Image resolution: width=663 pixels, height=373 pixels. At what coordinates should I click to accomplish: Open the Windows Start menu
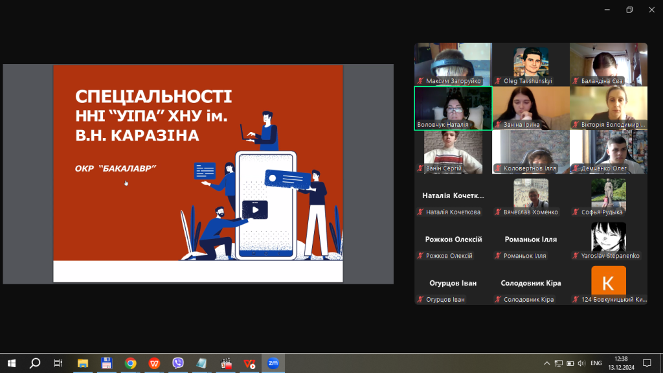[x=12, y=363]
